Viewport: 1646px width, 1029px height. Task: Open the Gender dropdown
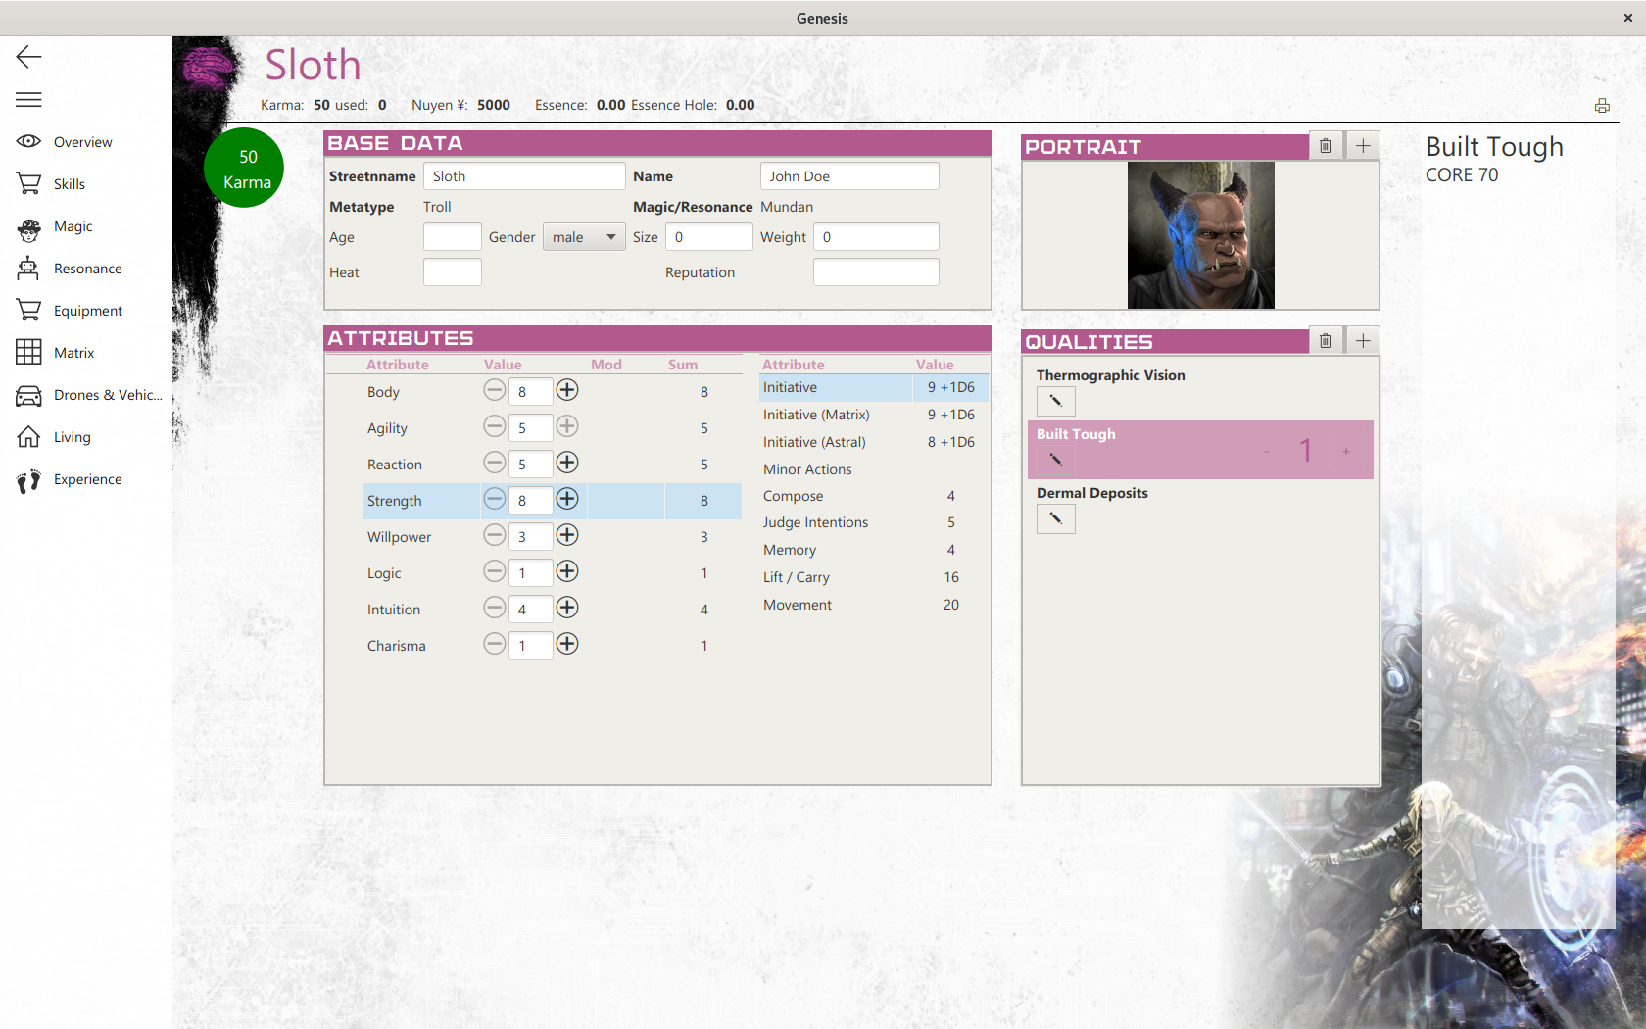584,236
